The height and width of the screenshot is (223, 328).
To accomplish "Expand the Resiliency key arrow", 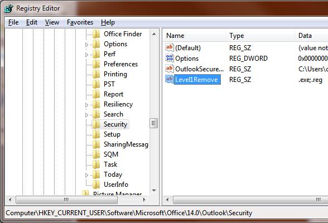I will 87,105.
